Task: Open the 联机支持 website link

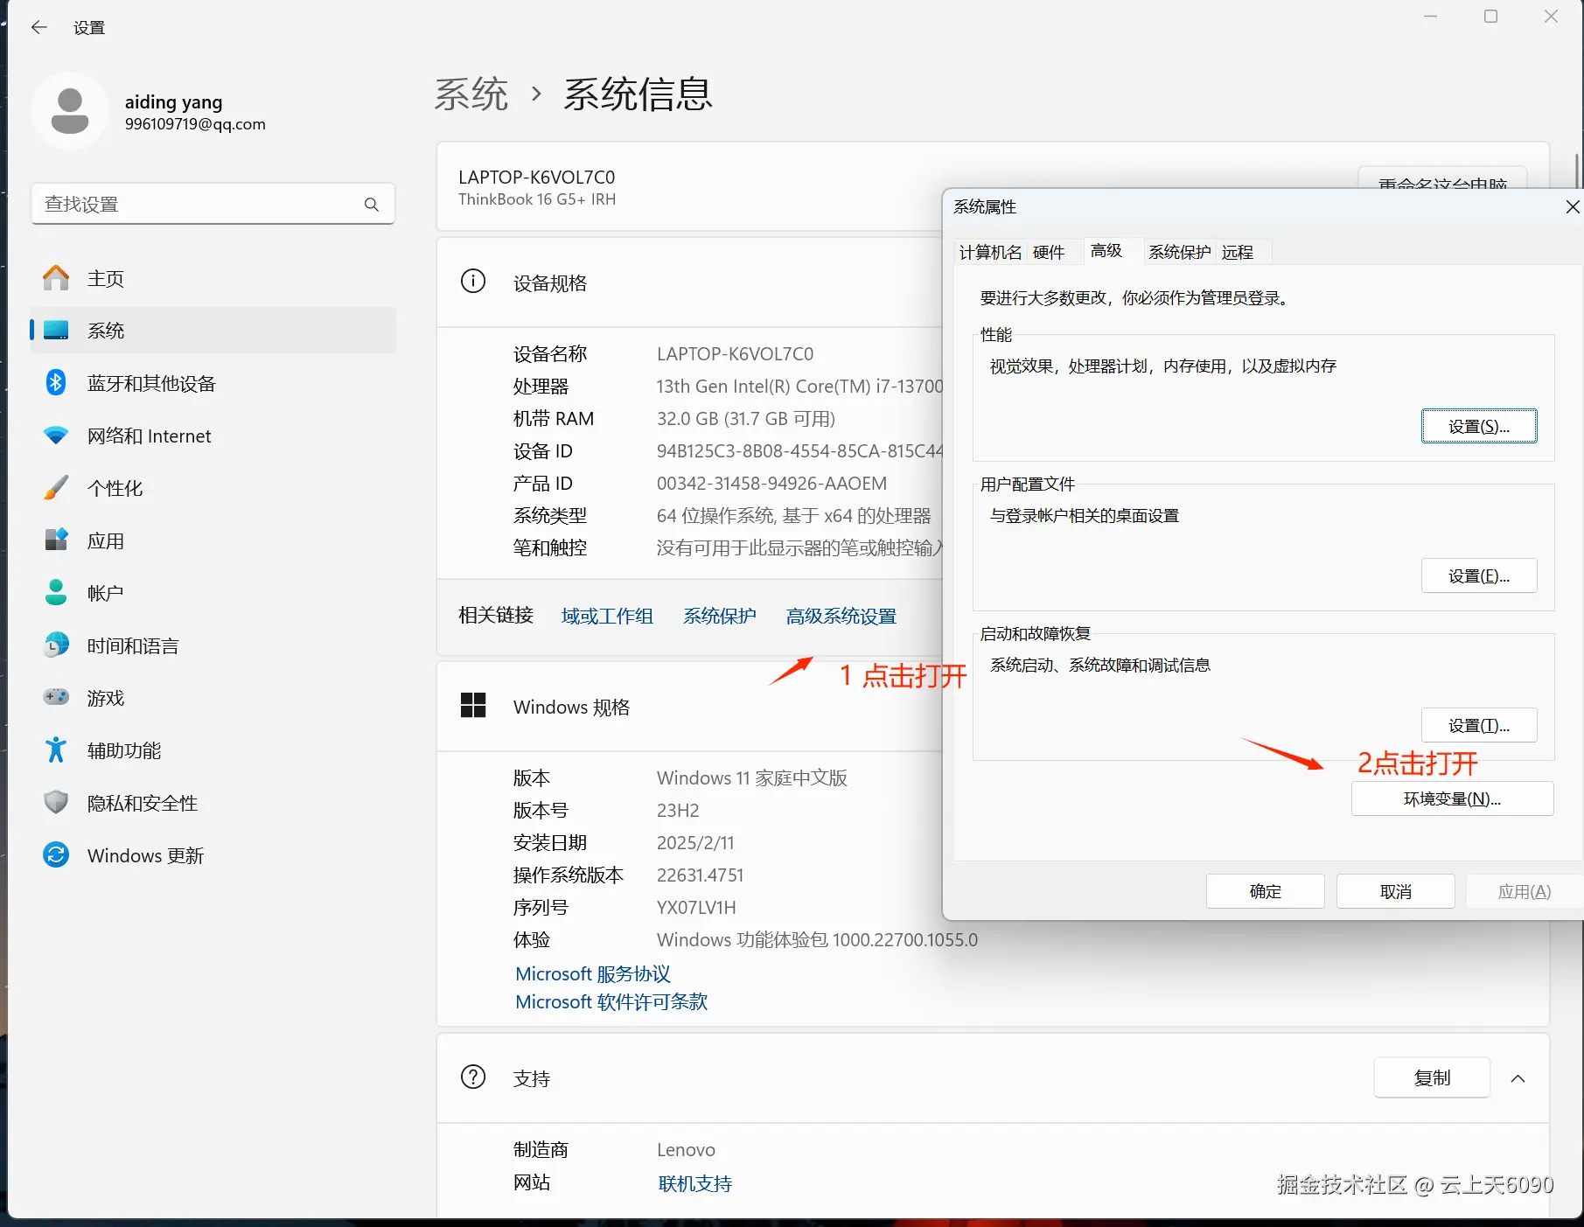Action: tap(695, 1183)
